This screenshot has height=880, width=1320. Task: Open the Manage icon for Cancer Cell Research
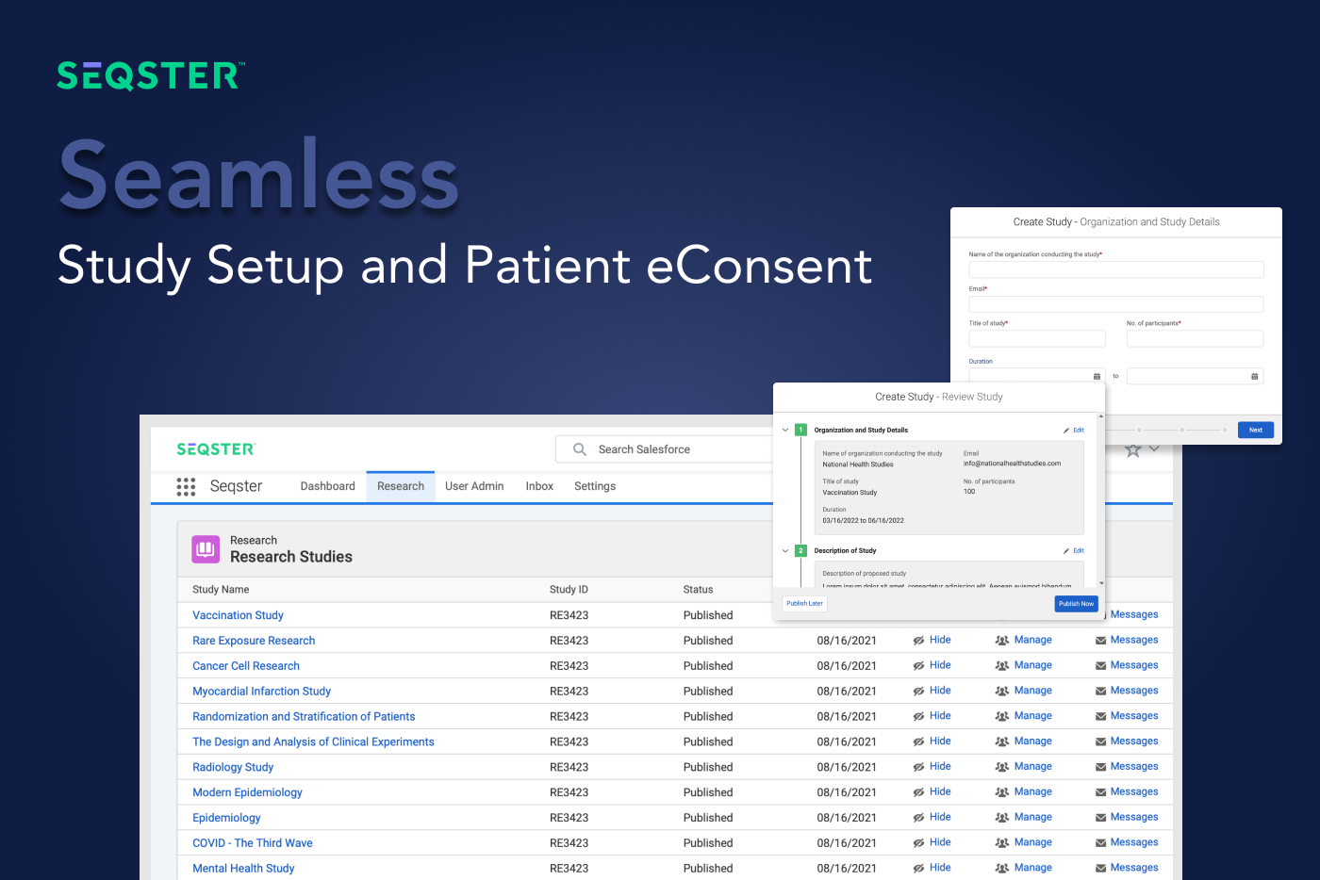pos(1001,665)
